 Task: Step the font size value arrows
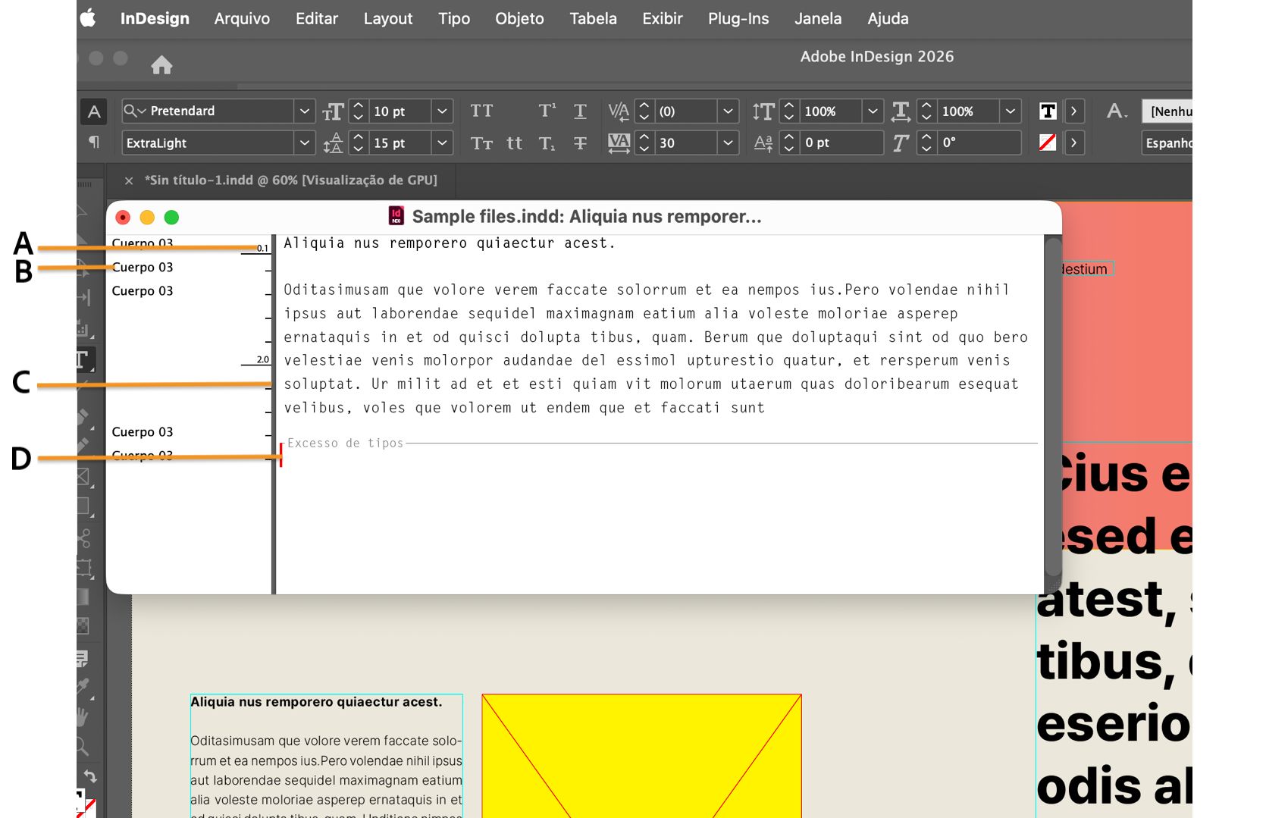click(x=359, y=111)
